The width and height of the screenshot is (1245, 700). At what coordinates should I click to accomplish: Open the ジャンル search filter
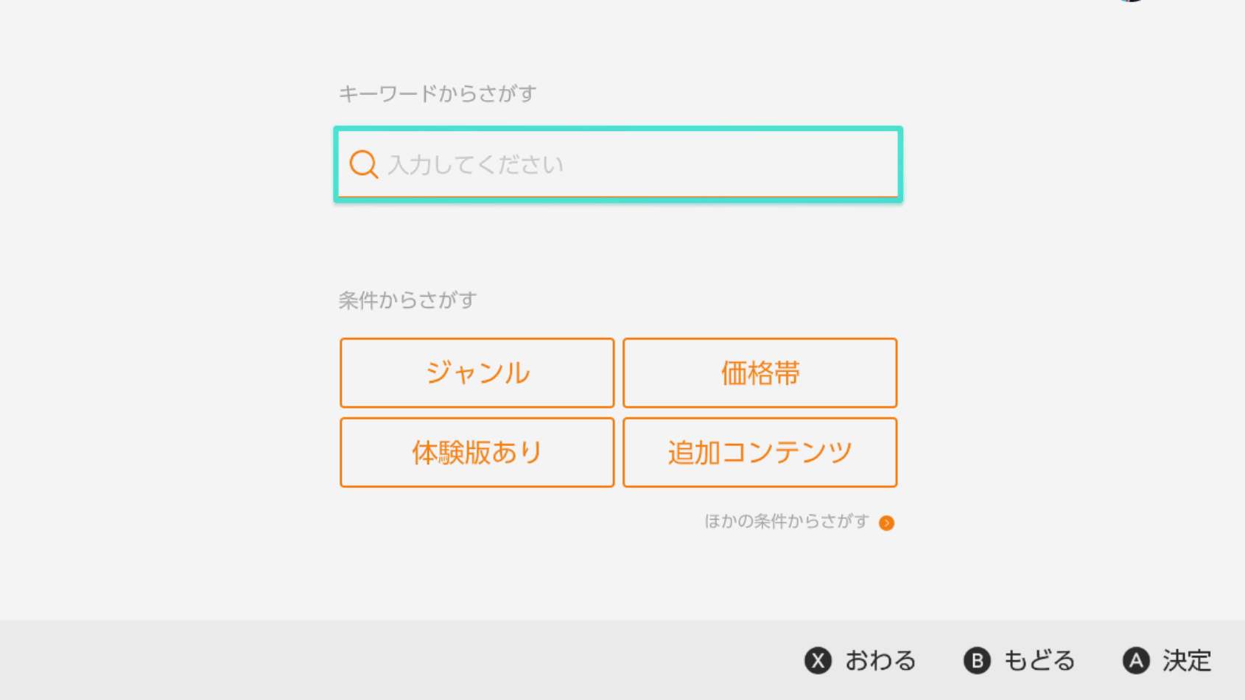click(x=477, y=373)
